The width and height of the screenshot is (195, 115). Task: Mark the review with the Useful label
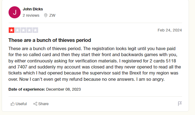click(x=21, y=104)
